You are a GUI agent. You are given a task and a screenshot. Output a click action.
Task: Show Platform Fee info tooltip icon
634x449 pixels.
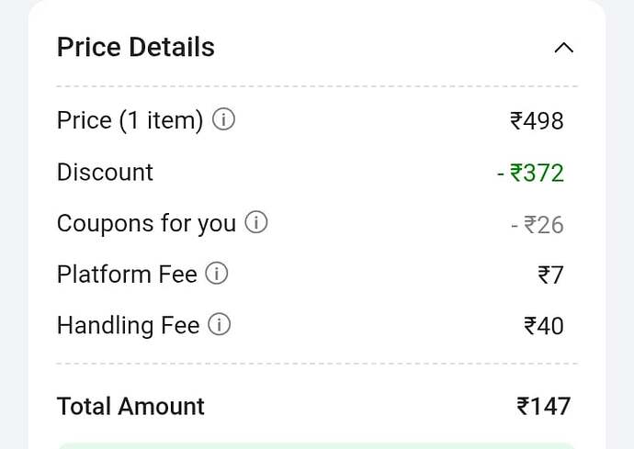[216, 274]
